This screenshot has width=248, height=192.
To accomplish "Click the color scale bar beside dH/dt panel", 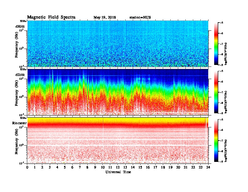I will (216, 44).
